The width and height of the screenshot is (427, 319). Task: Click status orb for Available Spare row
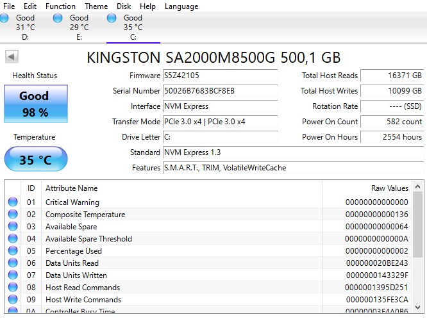click(13, 227)
